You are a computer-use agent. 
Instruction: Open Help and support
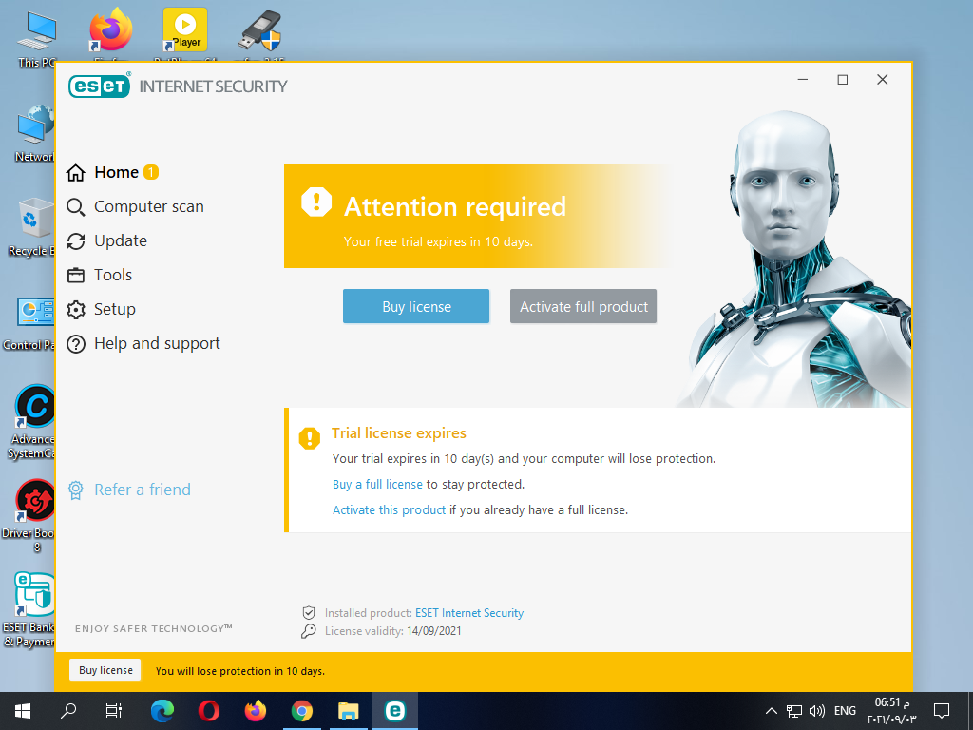tap(143, 343)
